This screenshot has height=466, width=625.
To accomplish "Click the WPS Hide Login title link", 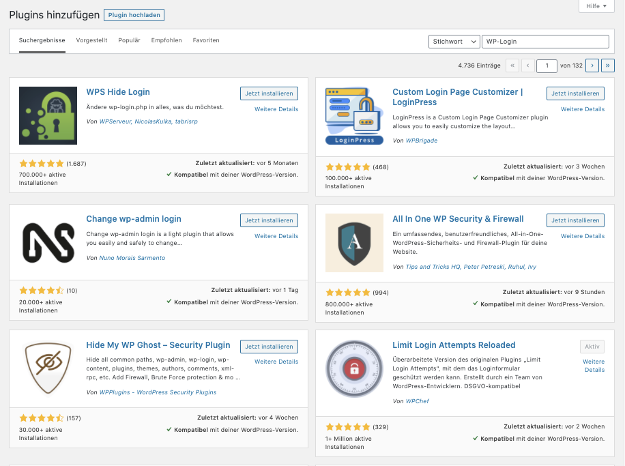I will (118, 91).
